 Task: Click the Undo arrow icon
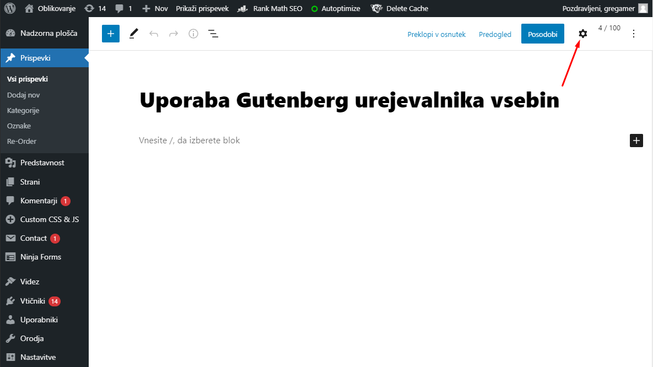(154, 34)
